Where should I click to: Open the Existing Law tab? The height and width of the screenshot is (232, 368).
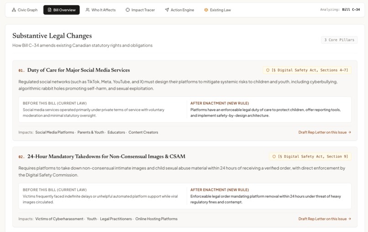[x=217, y=10]
